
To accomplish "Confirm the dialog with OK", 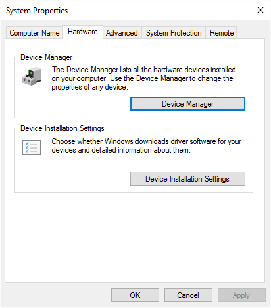I will tap(135, 295).
